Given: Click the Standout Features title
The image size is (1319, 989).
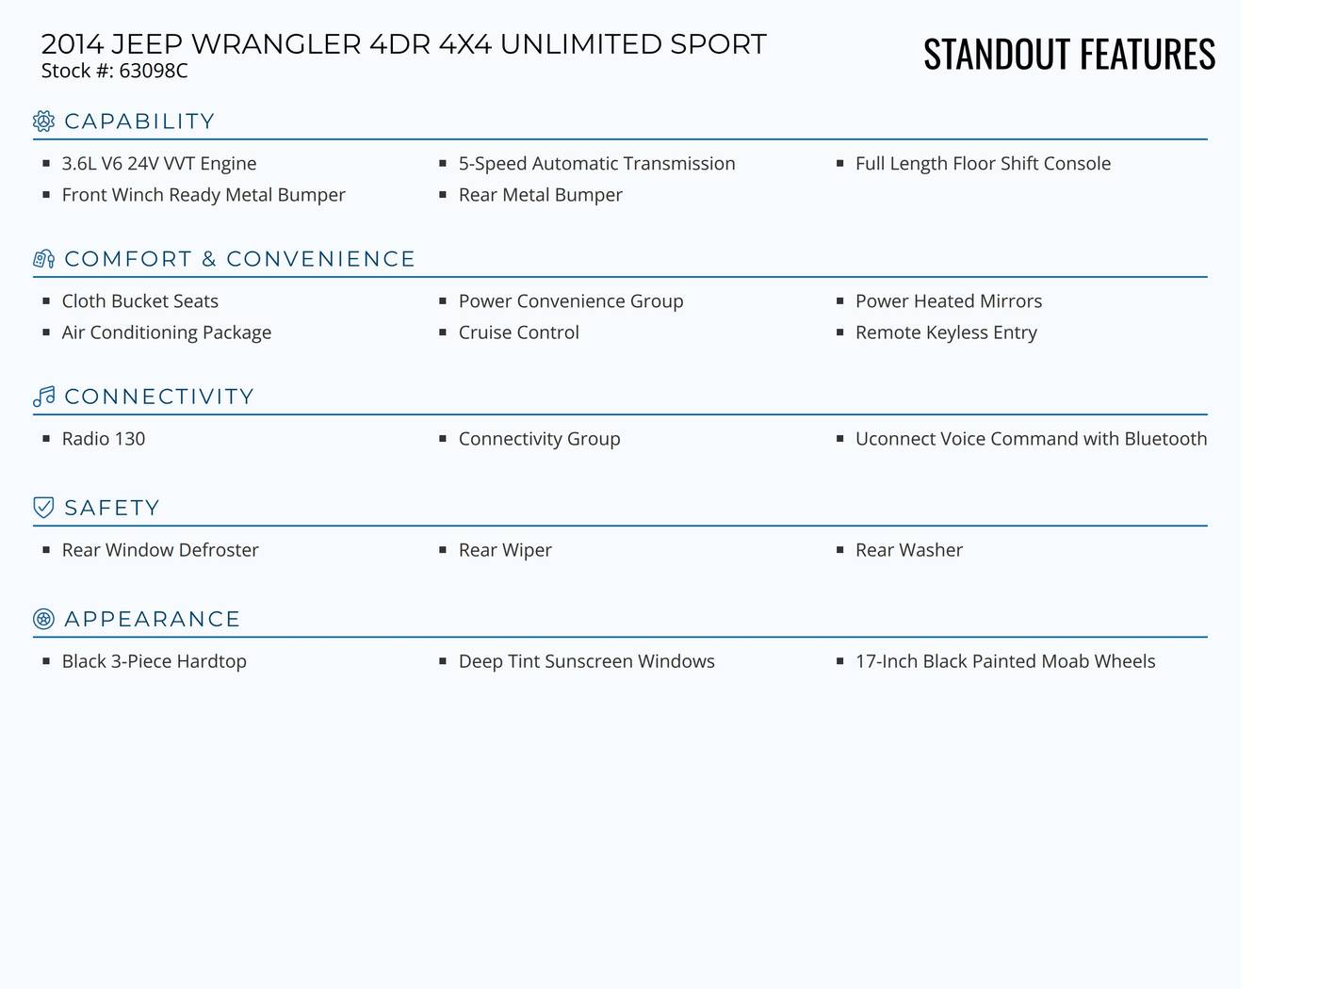Looking at the screenshot, I should [x=1069, y=55].
